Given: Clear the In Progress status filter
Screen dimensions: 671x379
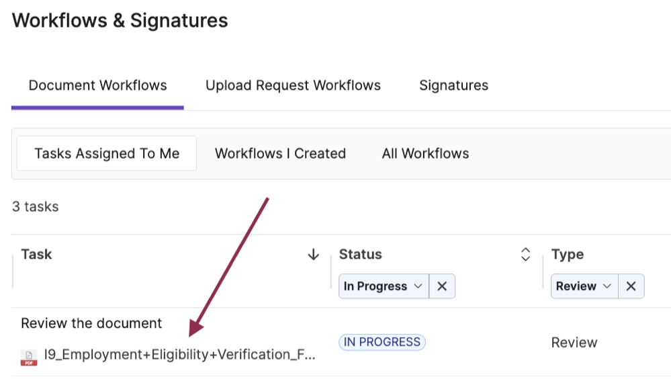Looking at the screenshot, I should tap(441, 286).
